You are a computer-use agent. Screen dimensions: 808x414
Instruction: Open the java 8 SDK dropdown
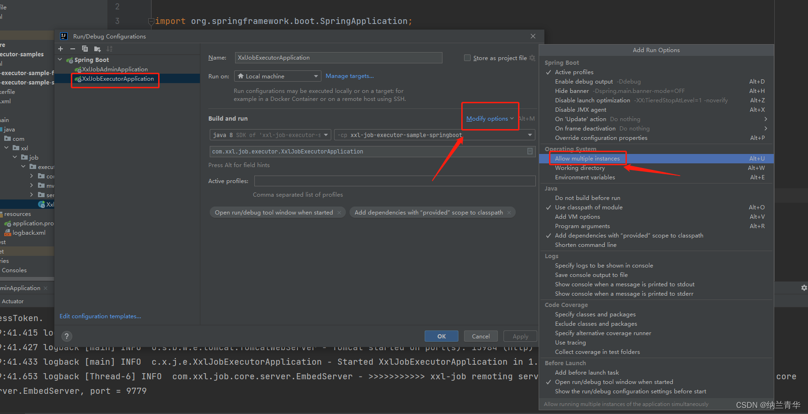point(270,135)
